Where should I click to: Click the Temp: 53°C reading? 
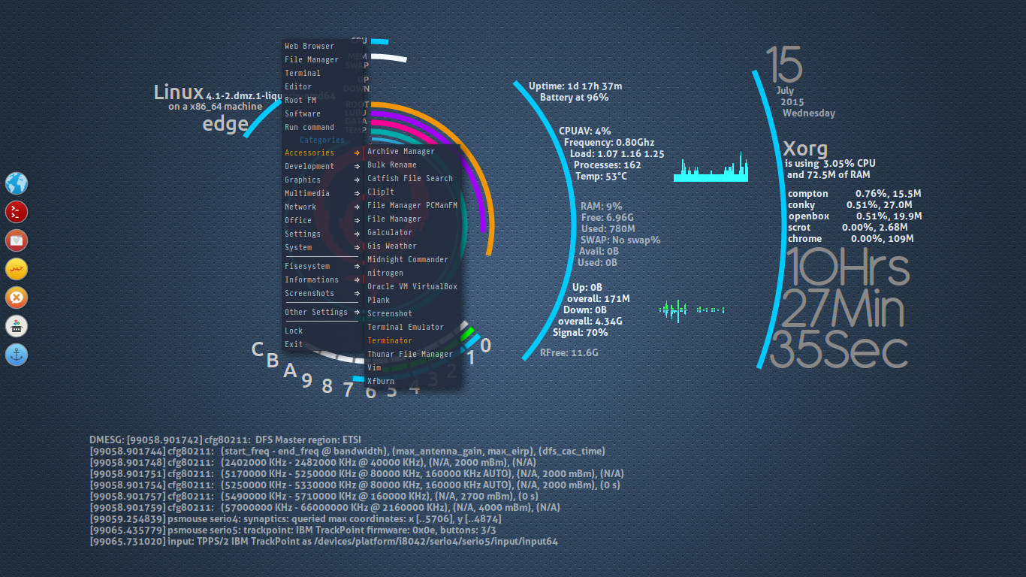tap(601, 177)
